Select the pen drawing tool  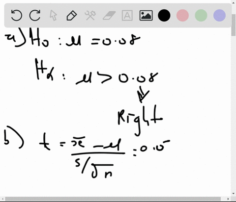point(72,15)
